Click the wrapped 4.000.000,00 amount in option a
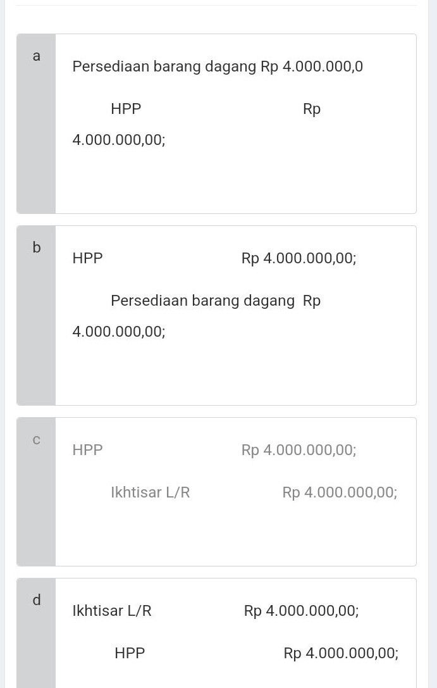Screen dimensions: 437x688 119,139
